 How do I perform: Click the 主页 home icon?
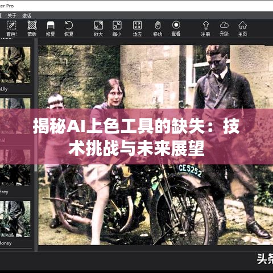(243, 25)
